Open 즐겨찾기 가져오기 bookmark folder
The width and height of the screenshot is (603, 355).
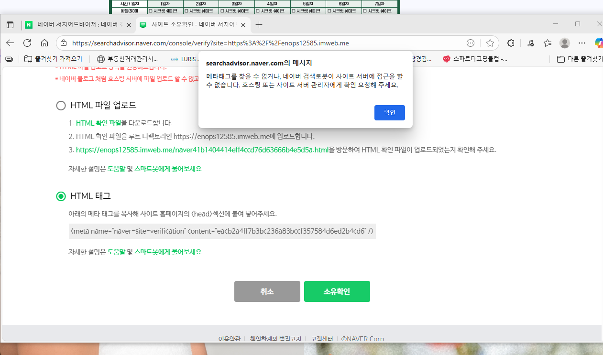[x=53, y=59]
